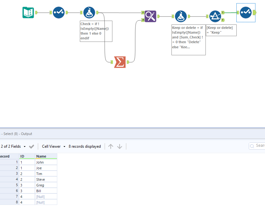
Task: Click the annotation box showing the Keep or delete expression
Action: point(188,40)
